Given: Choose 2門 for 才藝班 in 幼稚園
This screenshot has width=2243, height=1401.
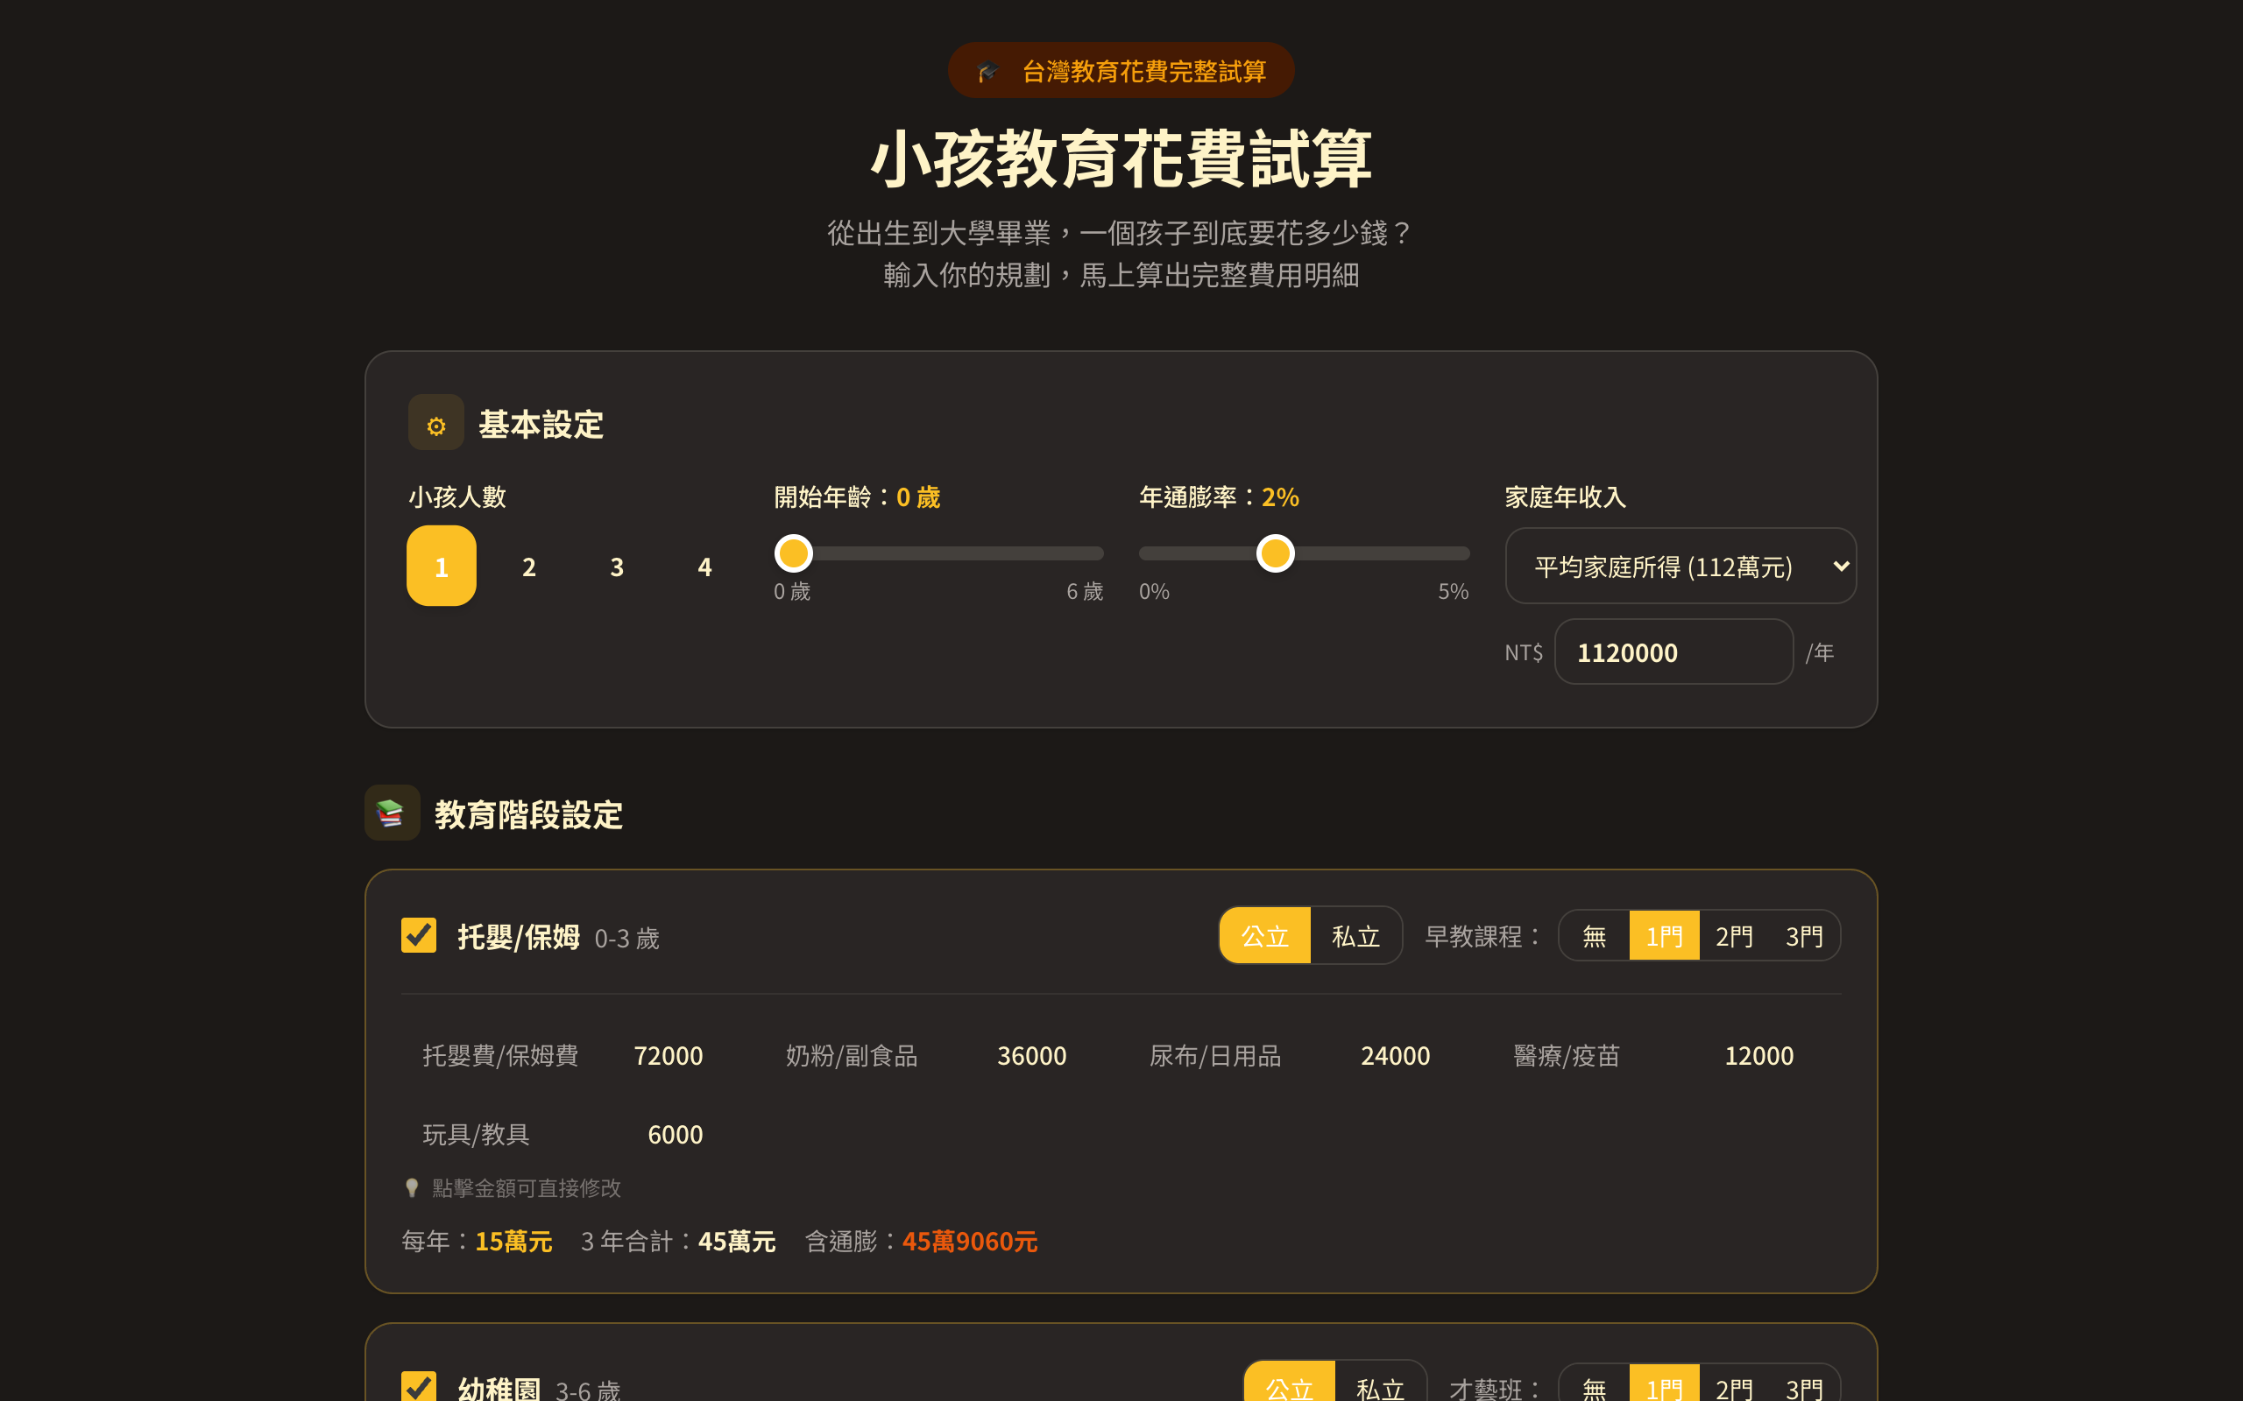Looking at the screenshot, I should [x=1733, y=1387].
